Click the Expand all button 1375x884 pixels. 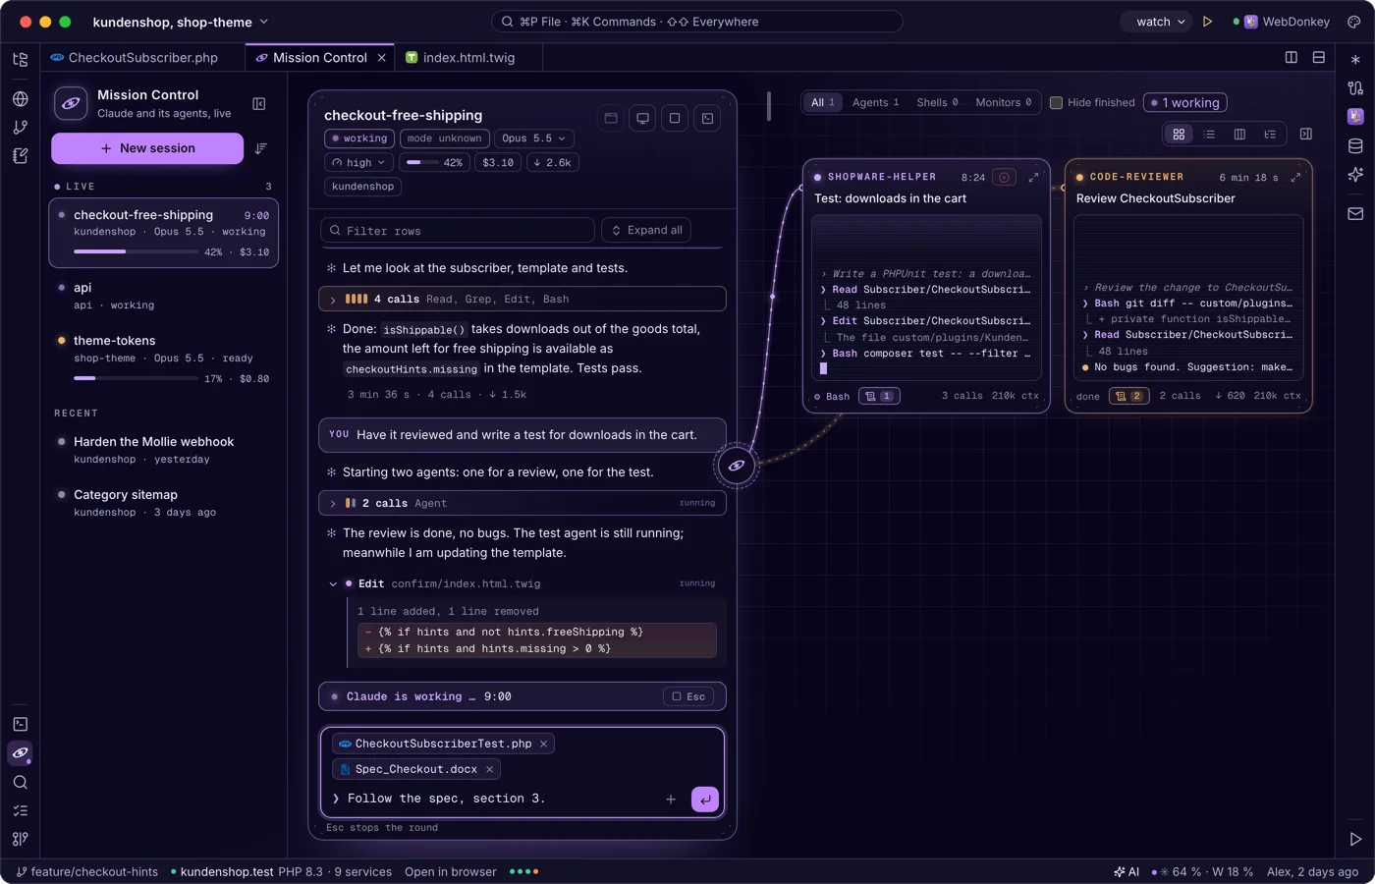click(x=646, y=231)
